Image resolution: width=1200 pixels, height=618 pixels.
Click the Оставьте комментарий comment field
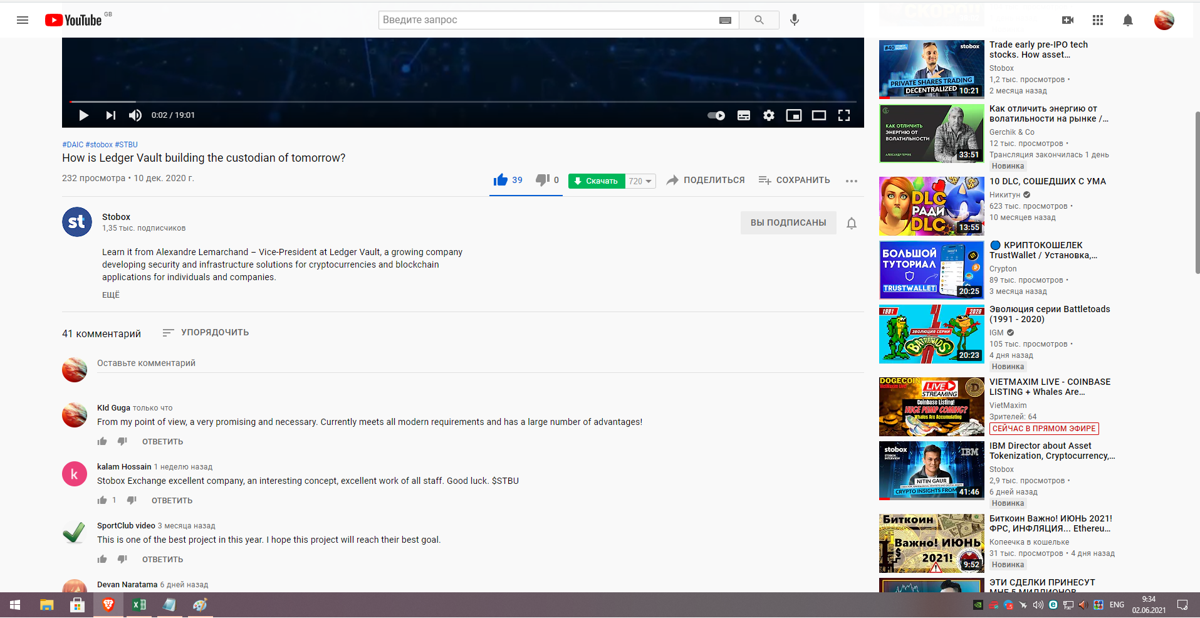480,363
